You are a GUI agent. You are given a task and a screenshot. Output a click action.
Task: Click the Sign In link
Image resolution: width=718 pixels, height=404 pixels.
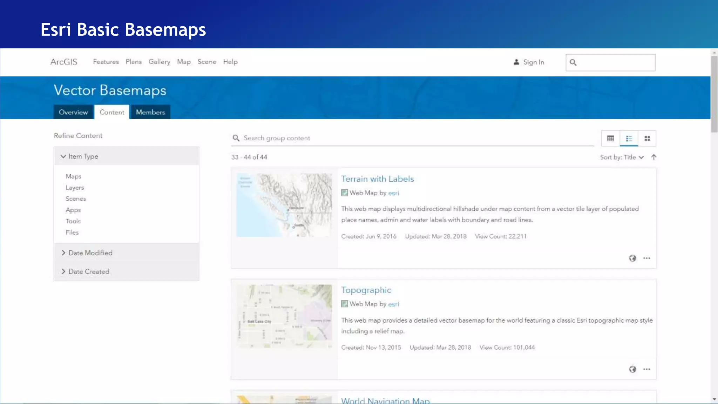(x=534, y=62)
